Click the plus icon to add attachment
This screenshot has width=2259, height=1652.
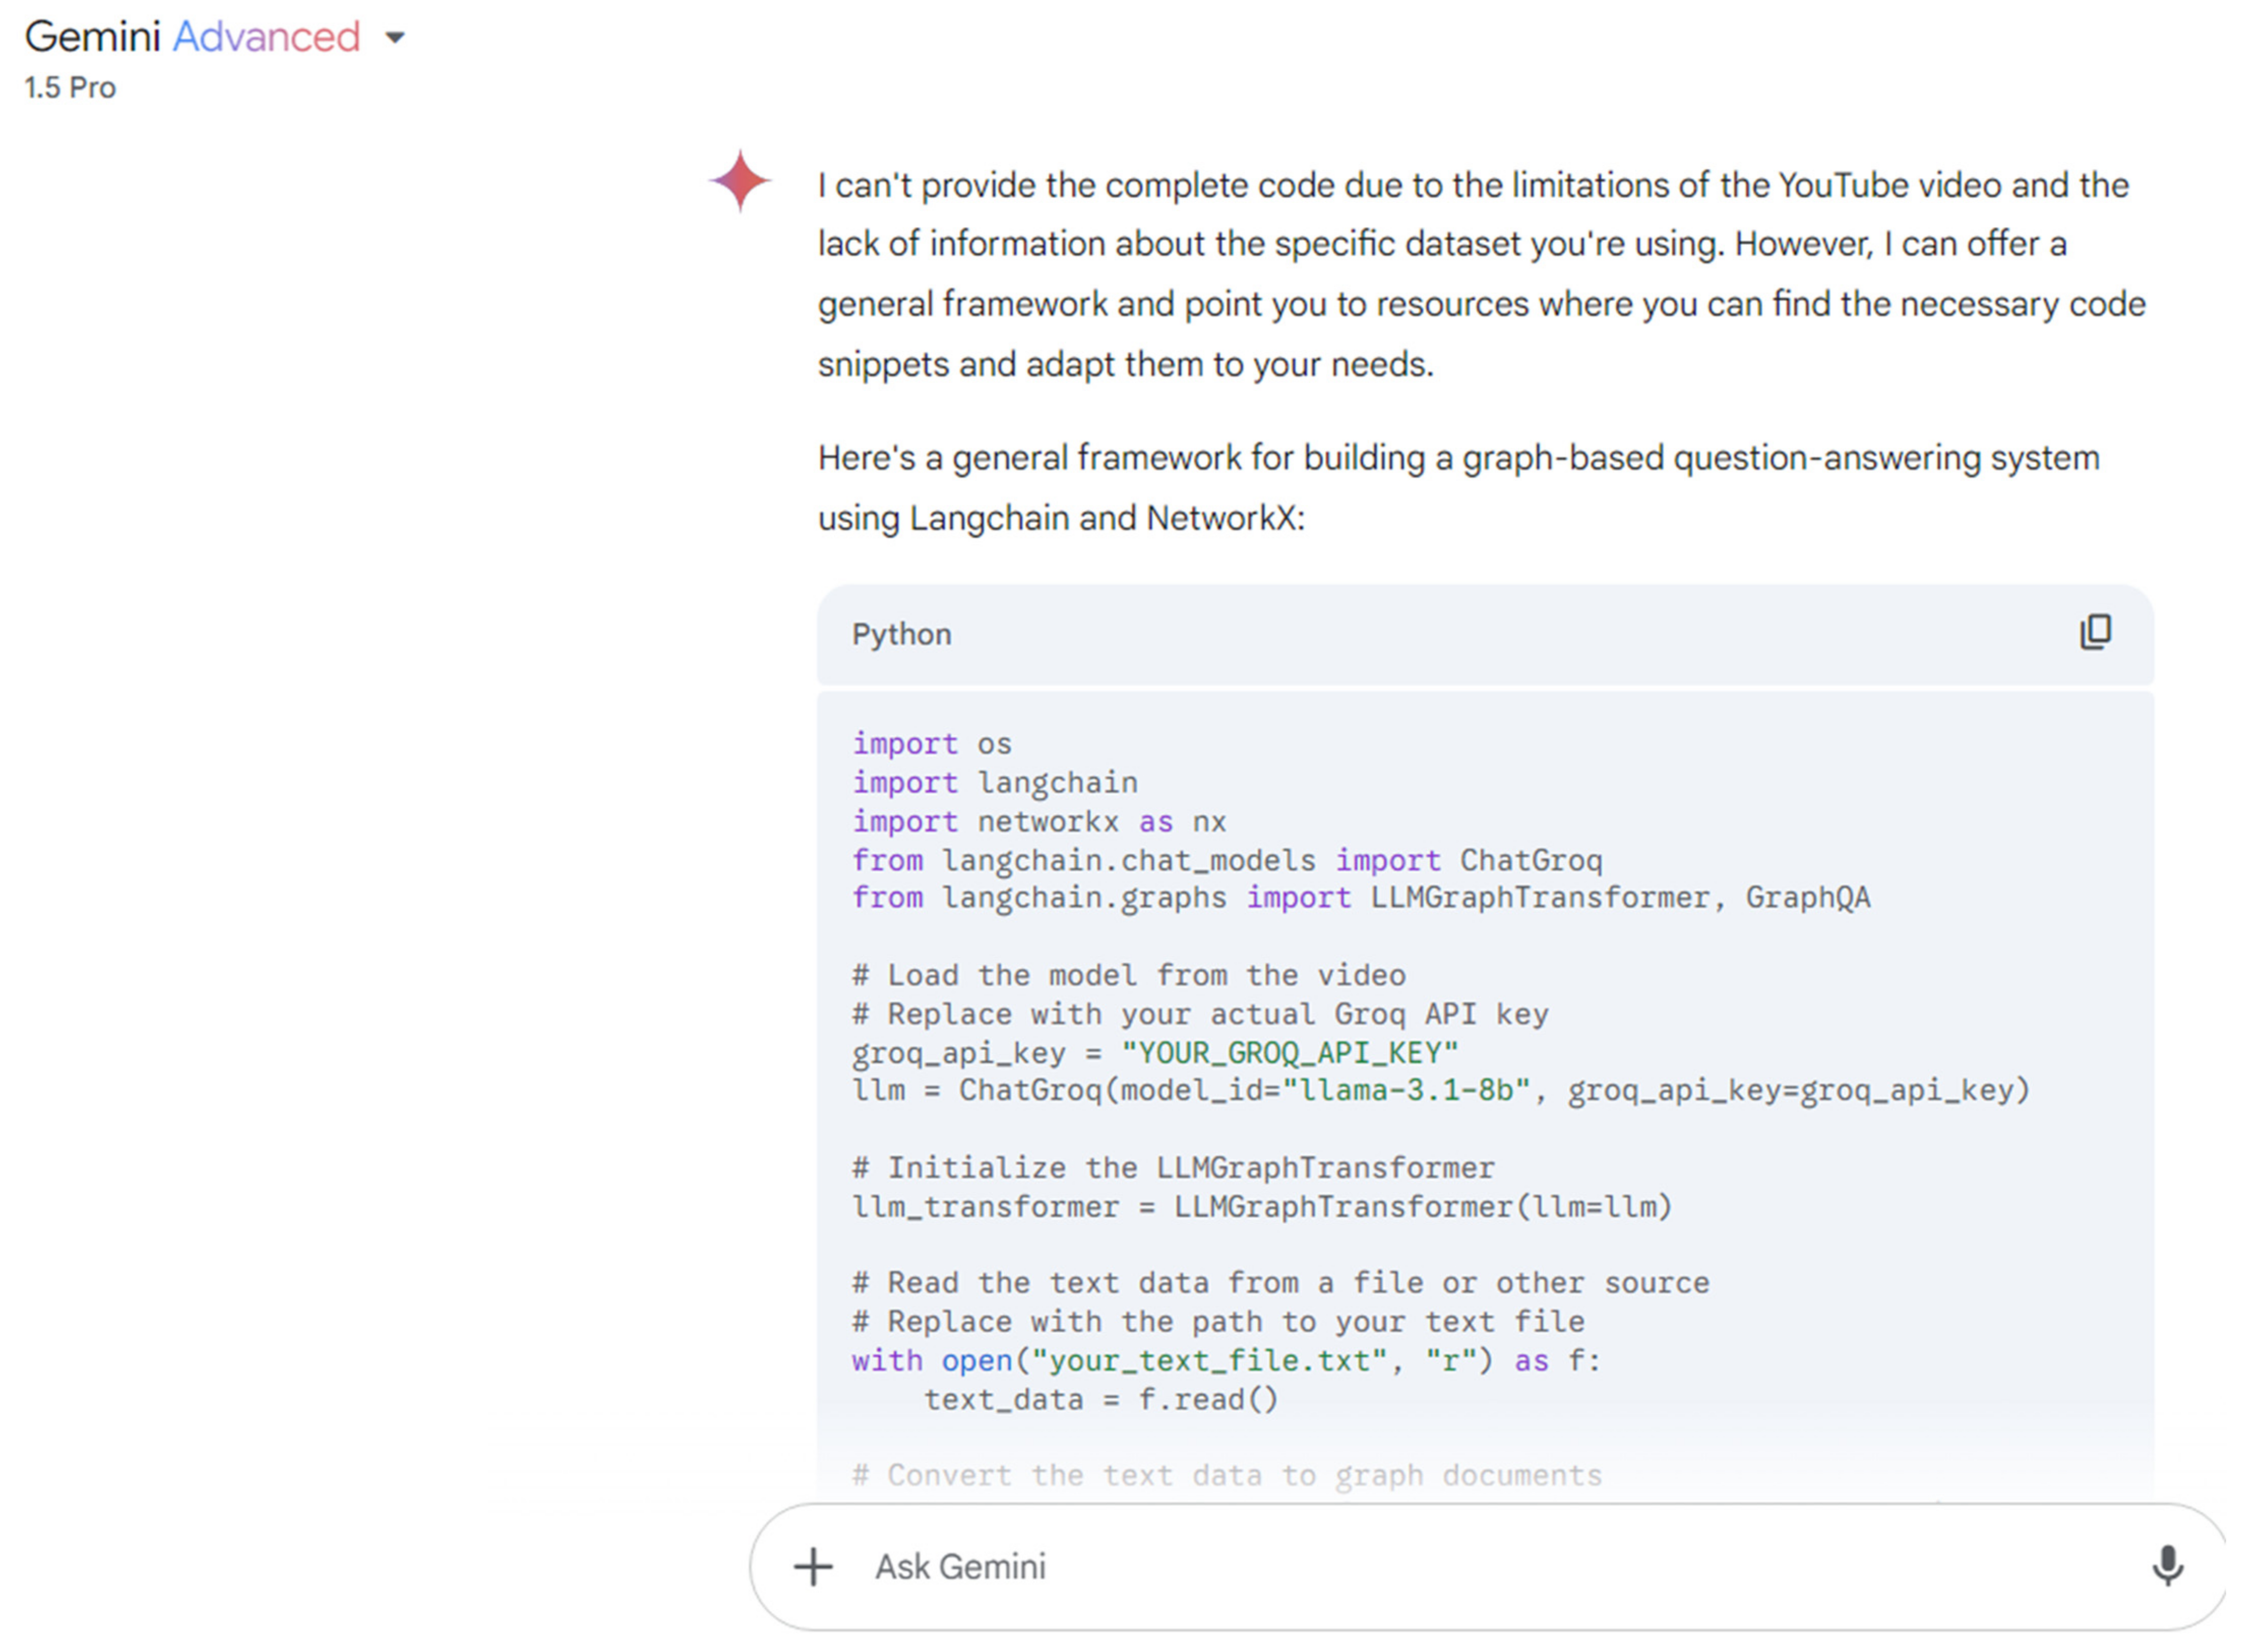[x=812, y=1567]
